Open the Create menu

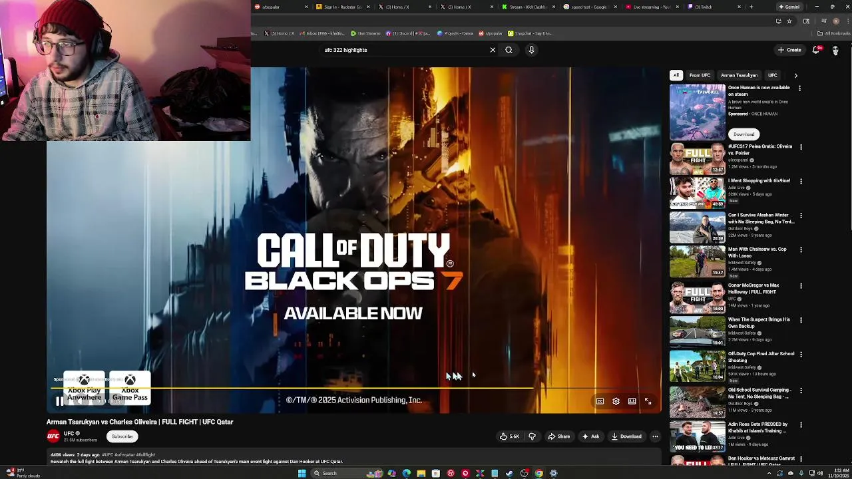(x=789, y=50)
